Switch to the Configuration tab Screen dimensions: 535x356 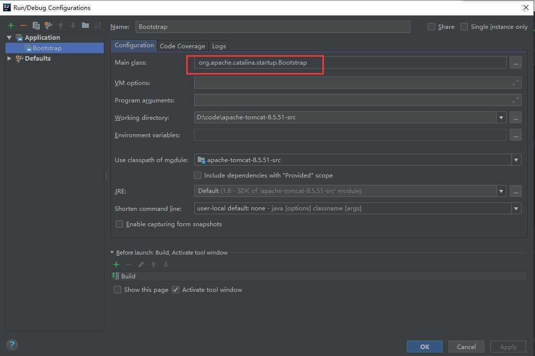point(134,45)
